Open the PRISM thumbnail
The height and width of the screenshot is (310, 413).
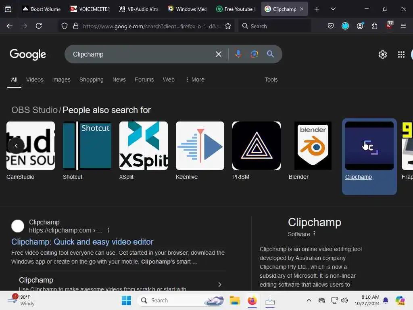coord(257,145)
